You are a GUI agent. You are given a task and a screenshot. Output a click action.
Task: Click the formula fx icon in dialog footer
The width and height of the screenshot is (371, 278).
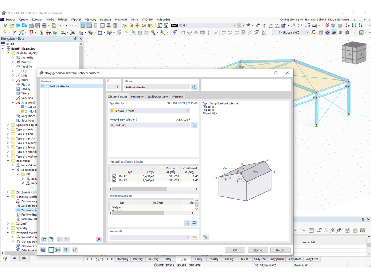click(x=75, y=250)
